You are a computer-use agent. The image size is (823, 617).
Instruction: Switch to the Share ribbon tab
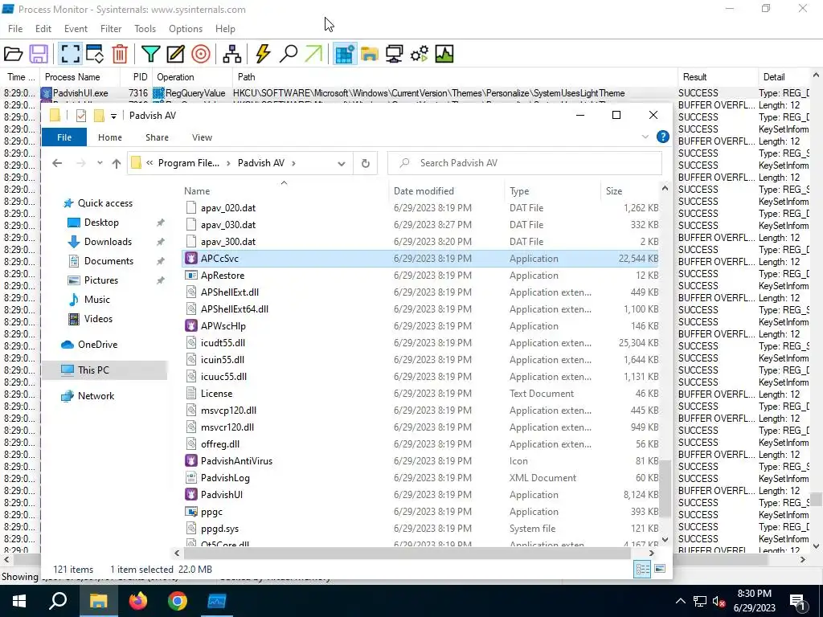157,137
